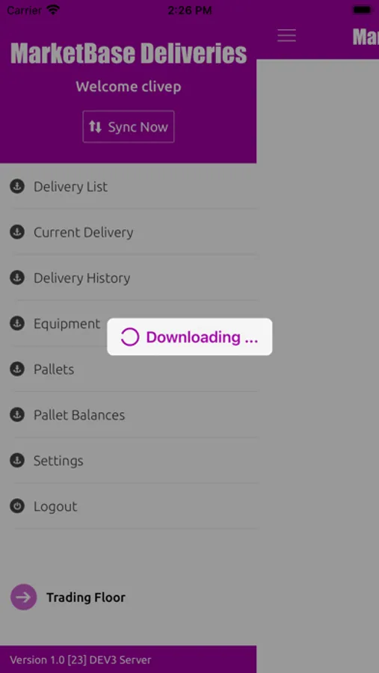The height and width of the screenshot is (673, 379).
Task: Click the anchor icon beside Current Delivery
Action: coord(17,233)
